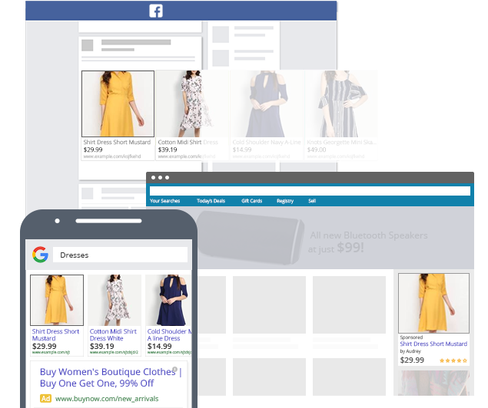
Task: Open the sponsored mustard dress image in shop sidebar
Action: pos(433,303)
